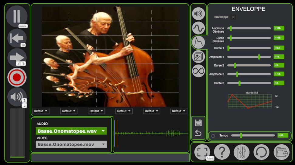The height and width of the screenshot is (165, 295).
Task: Enable the Tempo radio toggle
Action: pyautogui.click(x=213, y=136)
